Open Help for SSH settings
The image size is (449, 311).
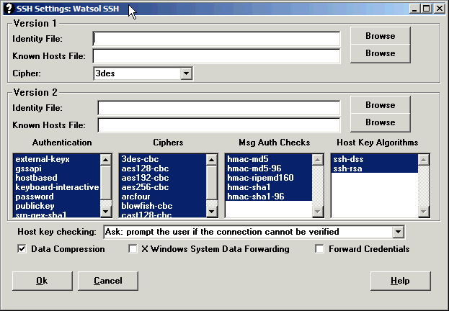click(400, 281)
